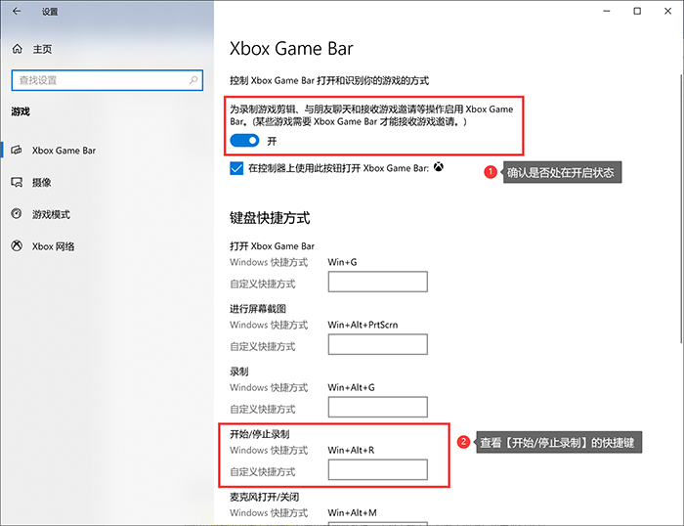Click the search magnifier icon
The image size is (684, 526).
tap(193, 80)
